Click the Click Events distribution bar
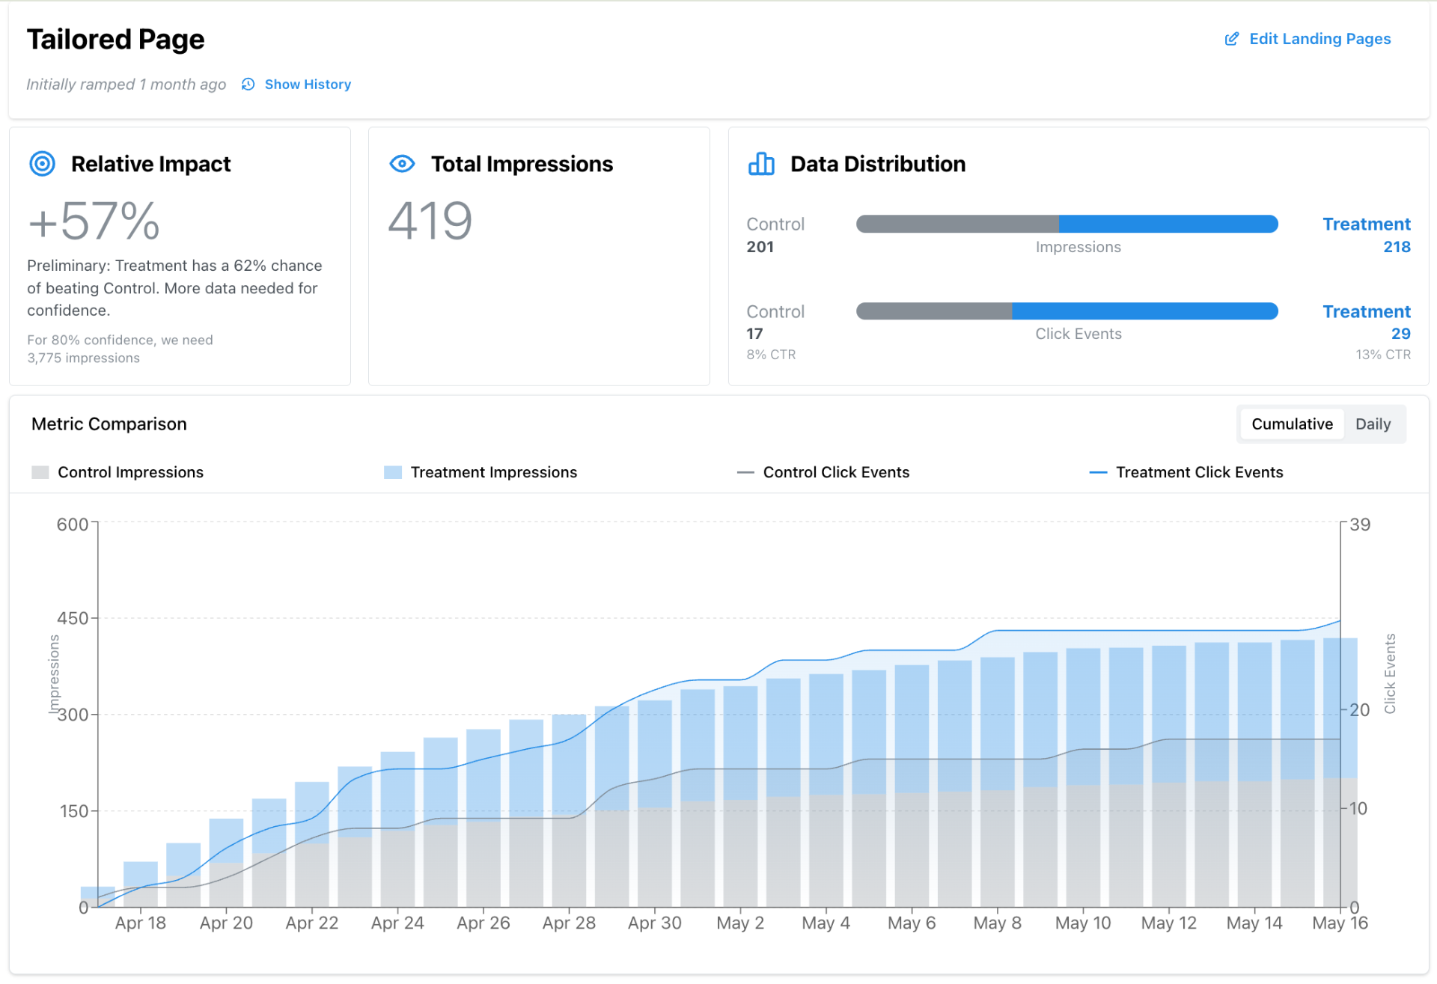This screenshot has height=984, width=1437. (1067, 311)
